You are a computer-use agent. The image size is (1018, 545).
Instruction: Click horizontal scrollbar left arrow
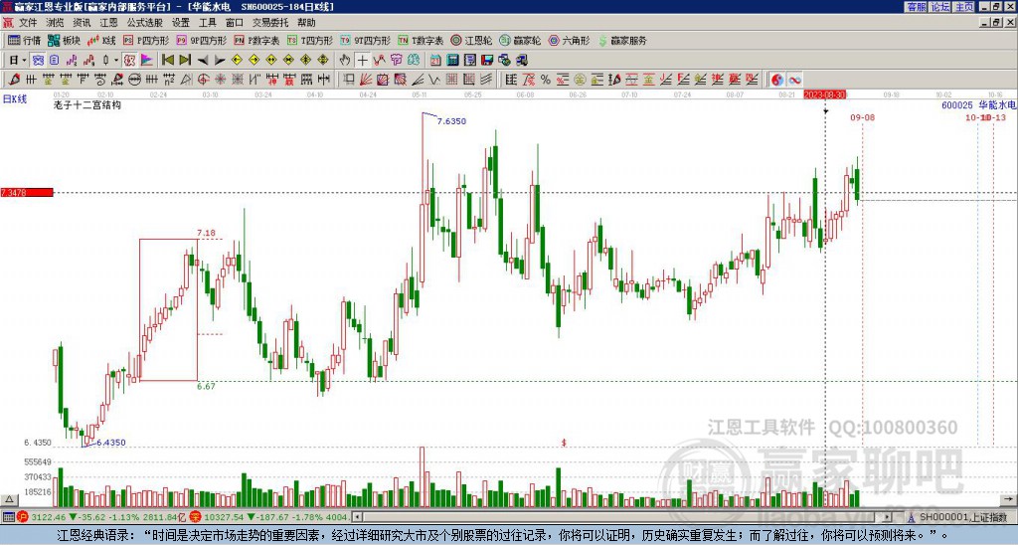coord(357,517)
